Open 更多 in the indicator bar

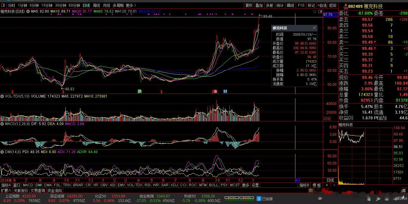246,185
